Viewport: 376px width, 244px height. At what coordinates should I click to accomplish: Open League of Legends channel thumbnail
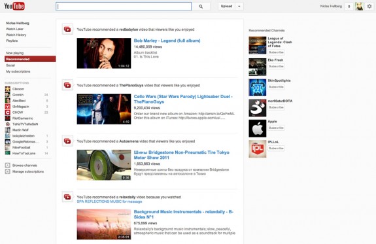[x=257, y=45]
